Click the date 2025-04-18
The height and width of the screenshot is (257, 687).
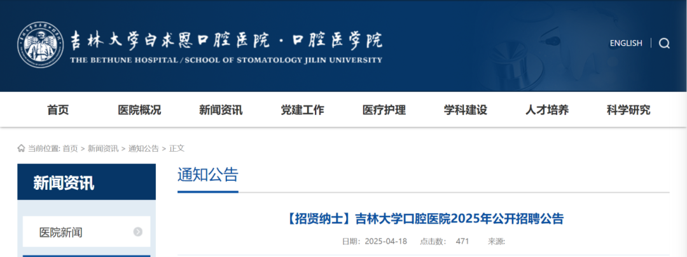coord(386,241)
